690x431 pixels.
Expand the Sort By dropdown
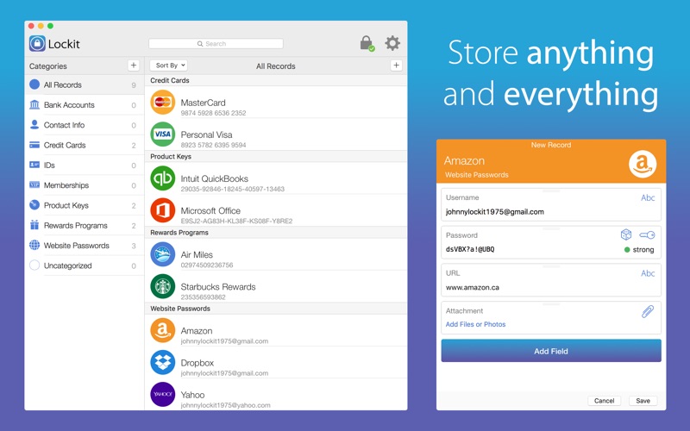(169, 66)
